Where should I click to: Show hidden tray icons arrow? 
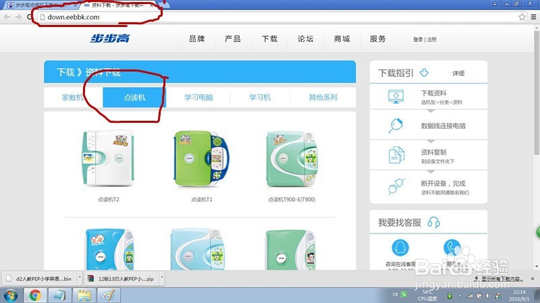pos(460,296)
